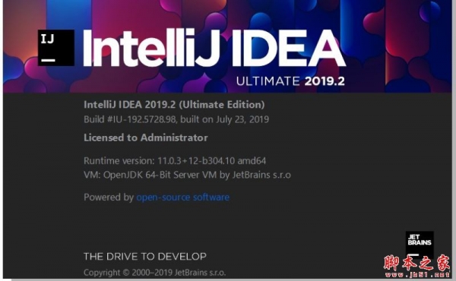Click the "IntelliJ IDEA 2019.2 (Ultimate Edition)" text
Viewport: 456px width, 281px height.
[x=174, y=105]
